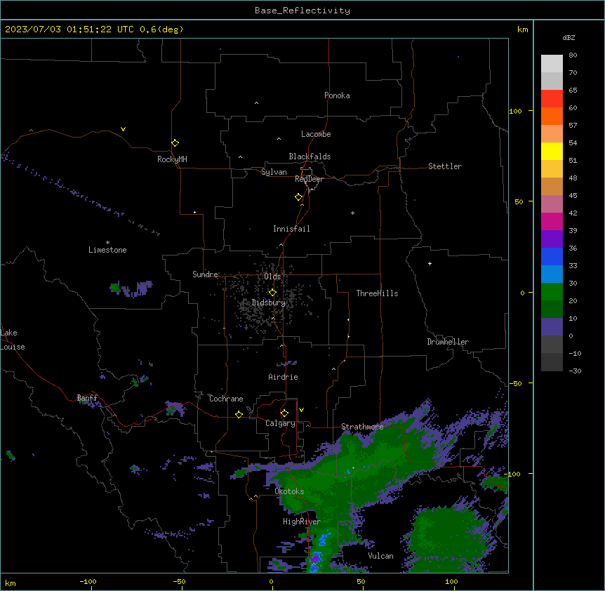The height and width of the screenshot is (591, 605).
Task: Click the Ponoka city label
Action: [x=337, y=95]
